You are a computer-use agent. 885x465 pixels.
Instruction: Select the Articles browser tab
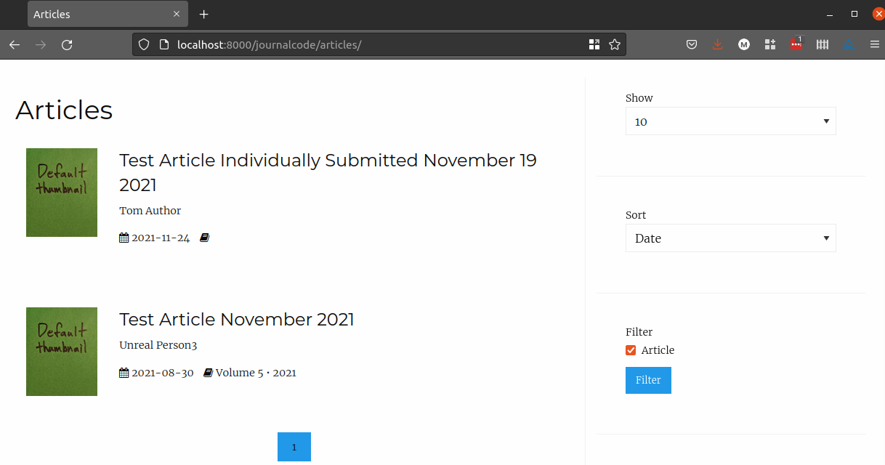108,15
